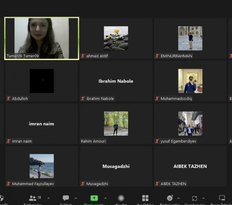Image resolution: width=232 pixels, height=205 pixels.
Task: Select Abdulloh's black profile picture
Action: tap(42, 81)
